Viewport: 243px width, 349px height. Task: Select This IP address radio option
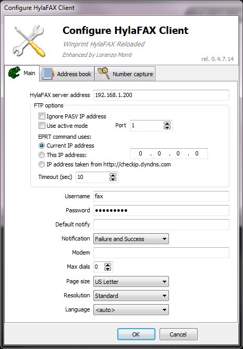click(x=42, y=155)
